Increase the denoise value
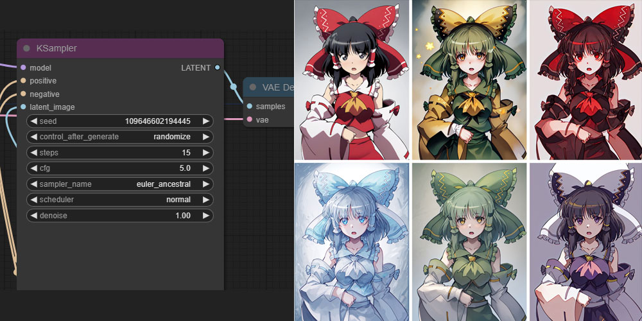The image size is (642, 321). (x=206, y=216)
